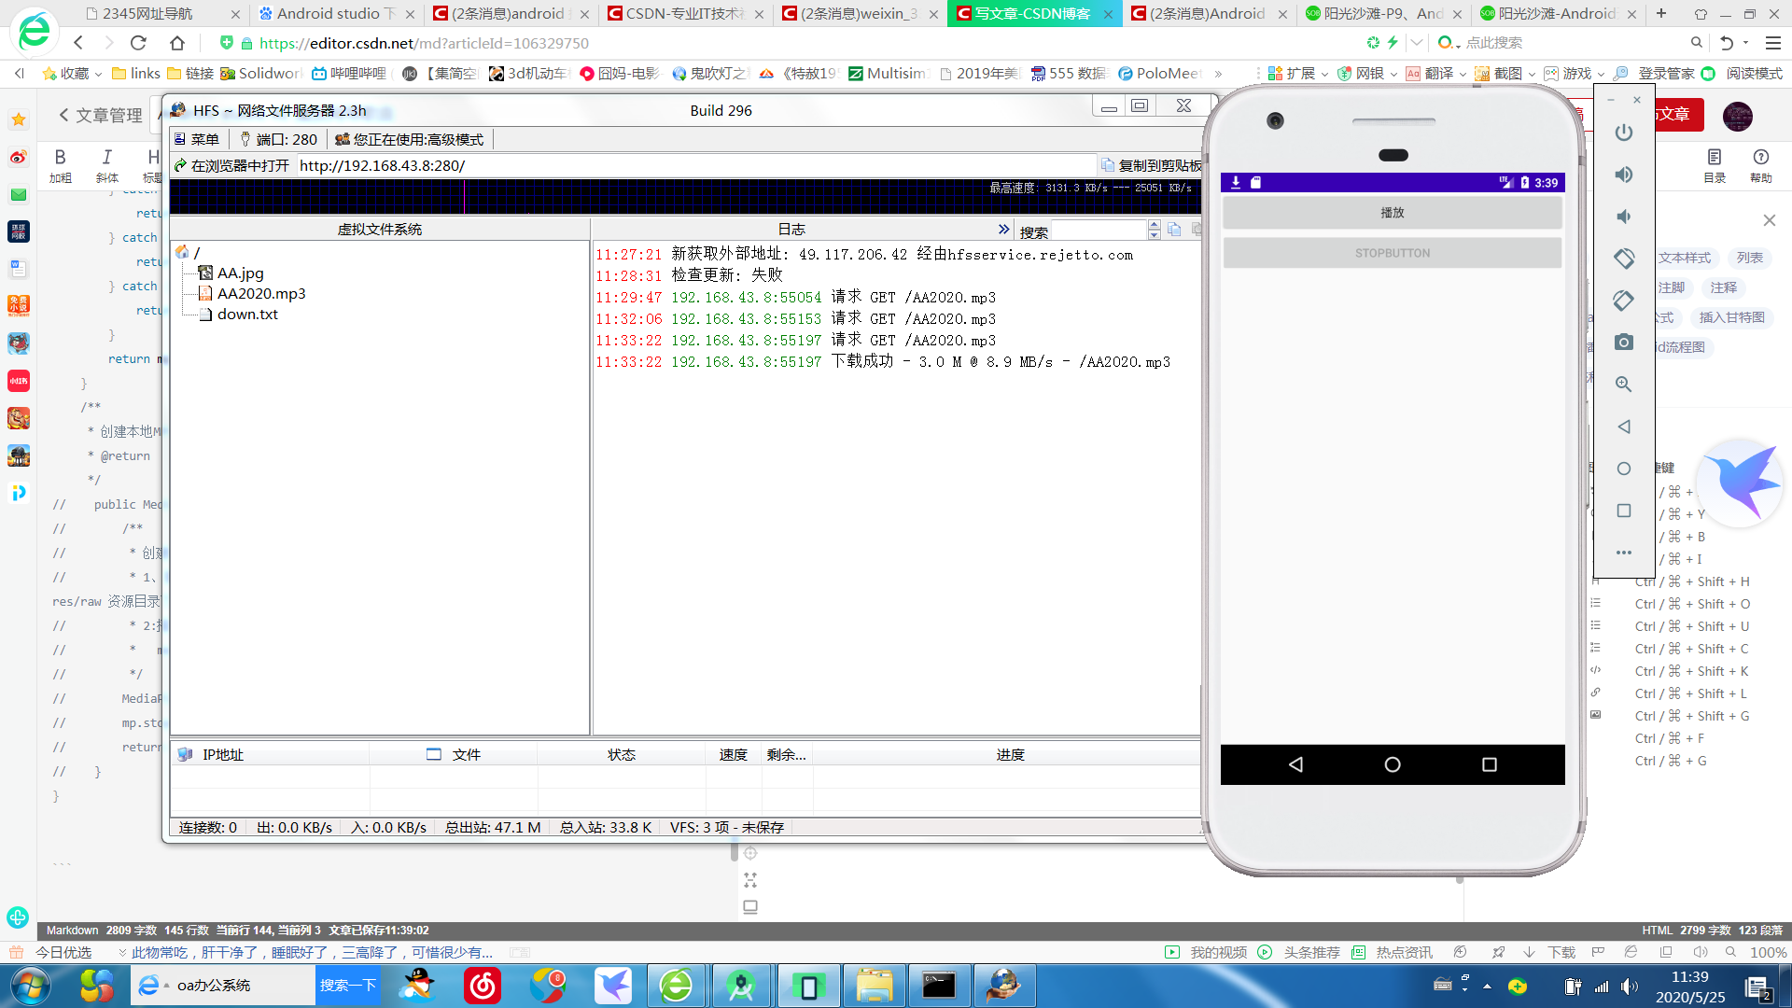Select AA2020.mp3 in the virtual file system
The image size is (1792, 1008).
tap(260, 293)
